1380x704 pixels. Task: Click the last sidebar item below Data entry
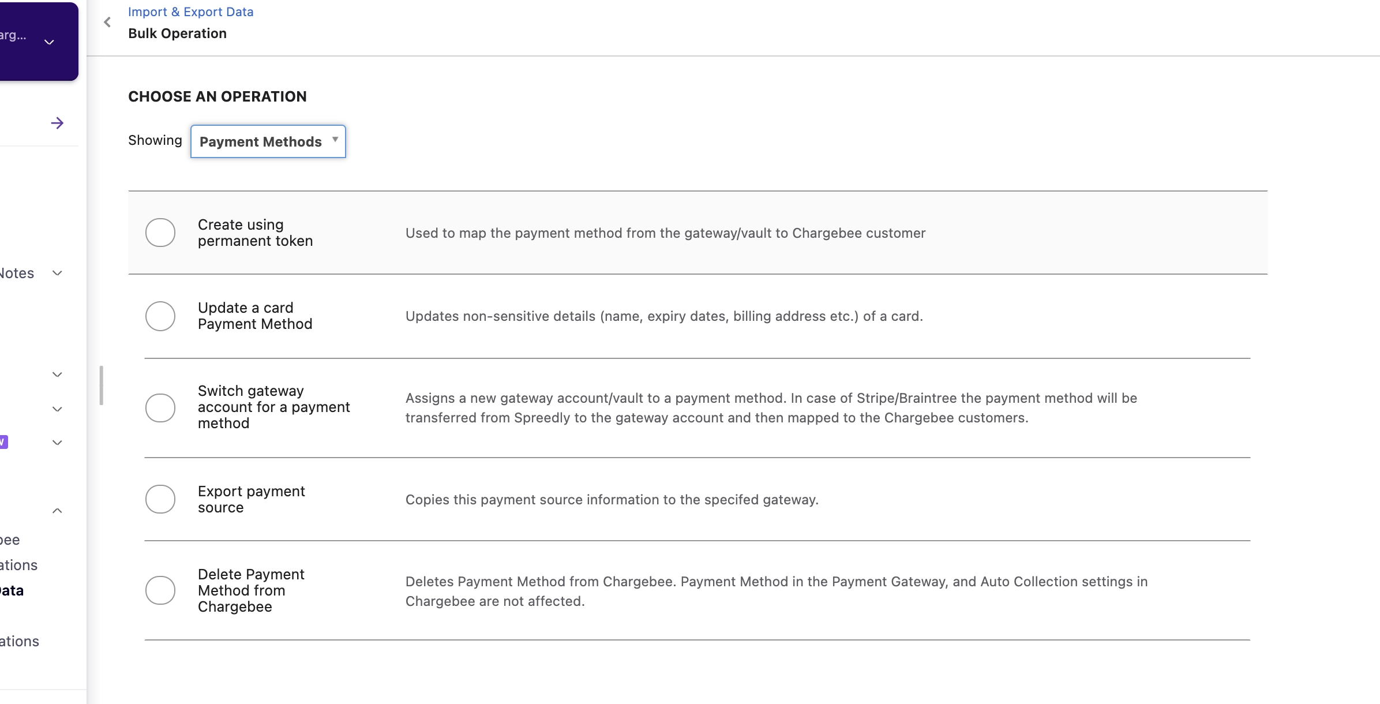tap(20, 641)
